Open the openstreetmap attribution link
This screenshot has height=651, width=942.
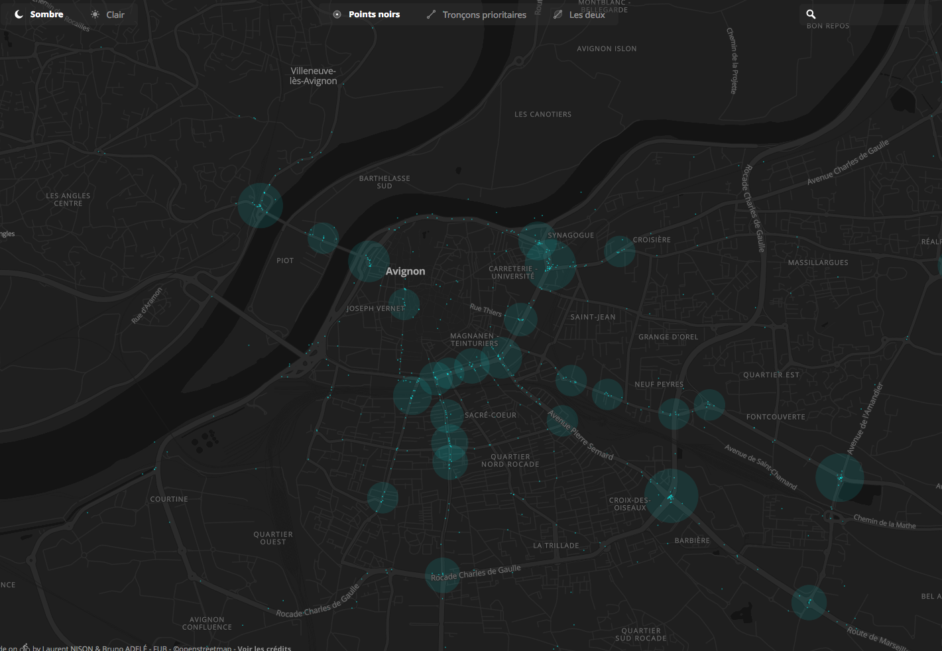[x=202, y=648]
